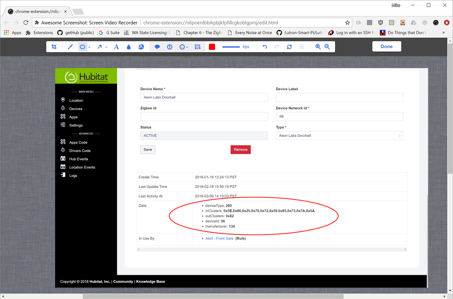The height and width of the screenshot is (299, 453).
Task: Undo the last annotation
Action: pos(265,47)
